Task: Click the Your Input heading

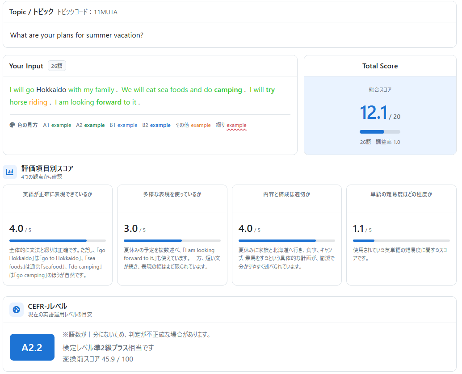Action: pyautogui.click(x=26, y=66)
